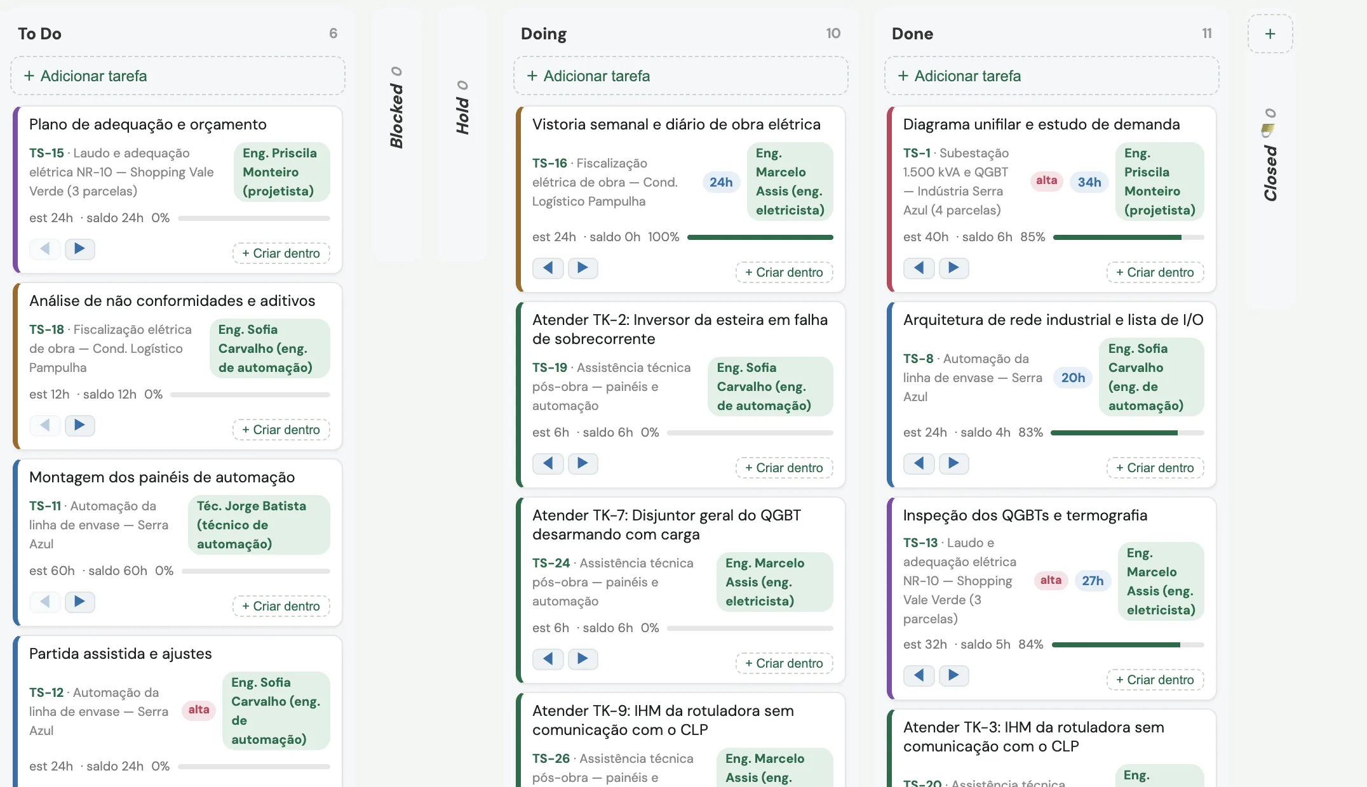
Task: Create inside 'Inspeção dos QGBTs' card
Action: click(x=1155, y=680)
